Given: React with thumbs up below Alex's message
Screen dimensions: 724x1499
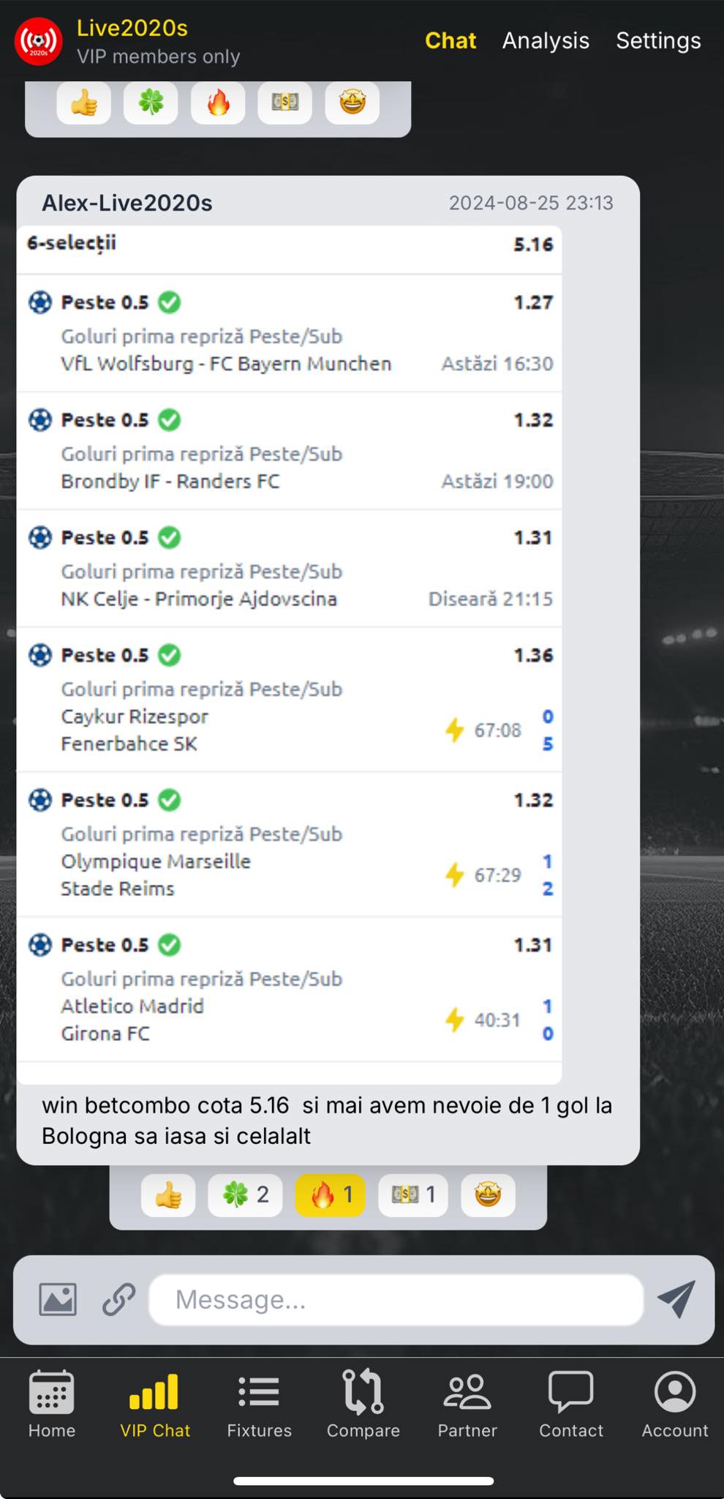Looking at the screenshot, I should (x=168, y=1195).
